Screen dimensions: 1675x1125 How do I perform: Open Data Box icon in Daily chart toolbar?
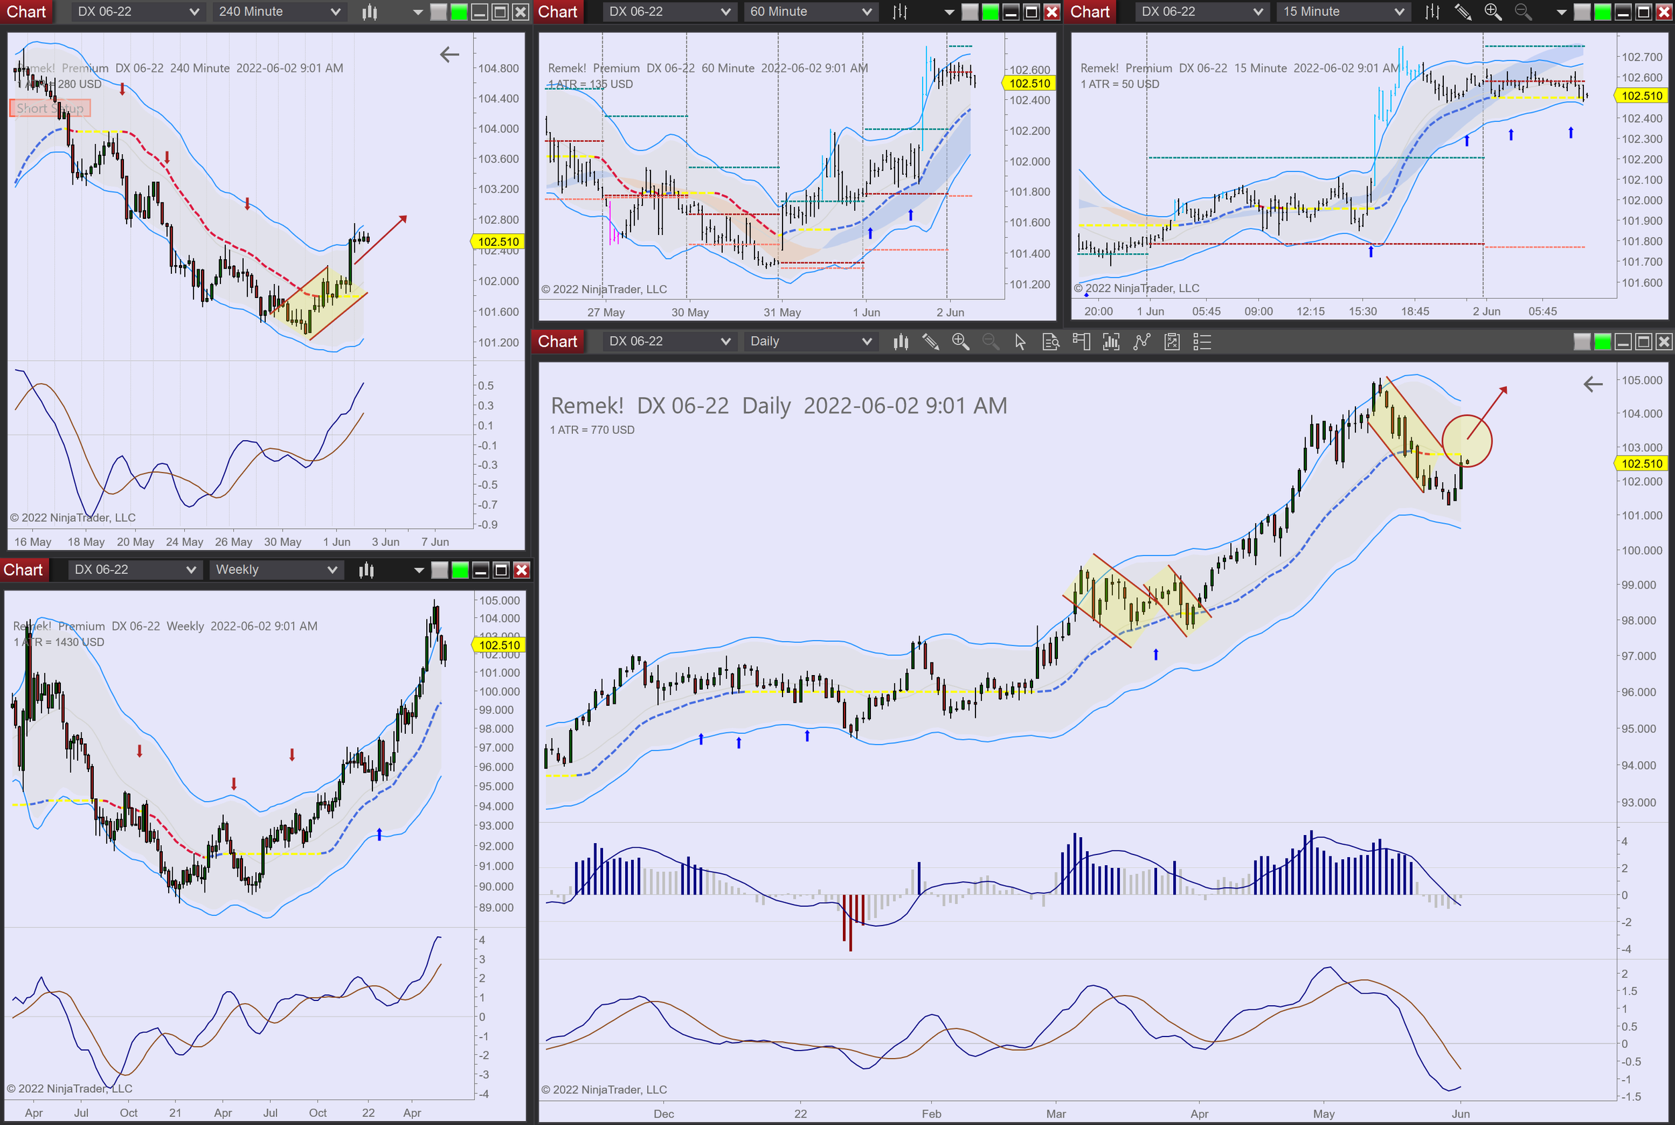(x=1051, y=342)
